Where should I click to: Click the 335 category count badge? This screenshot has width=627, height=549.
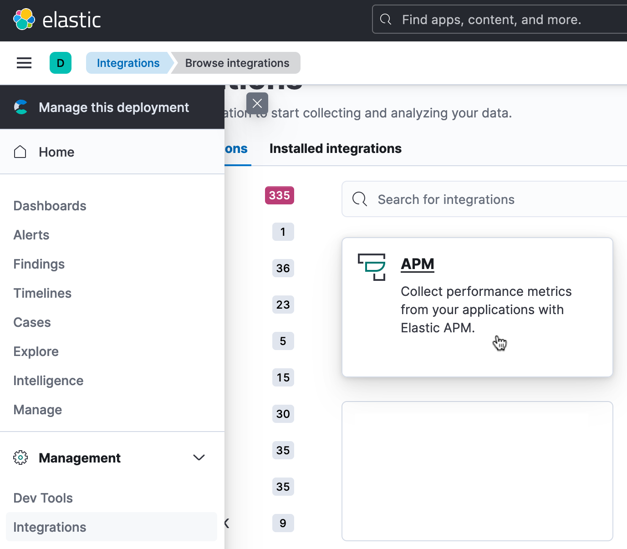coord(280,195)
